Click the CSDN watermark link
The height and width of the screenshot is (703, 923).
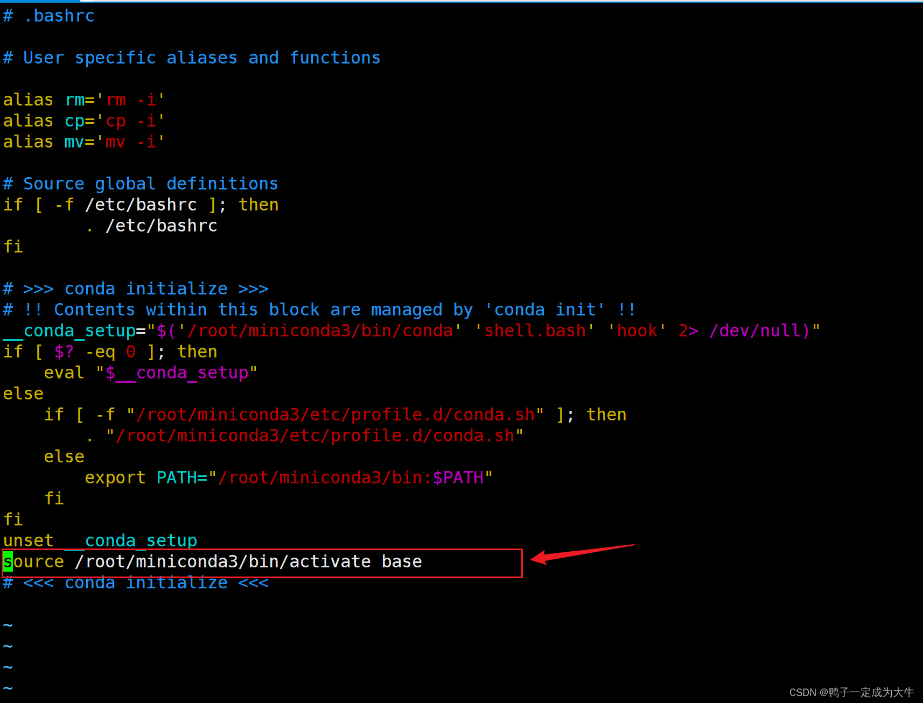click(850, 692)
